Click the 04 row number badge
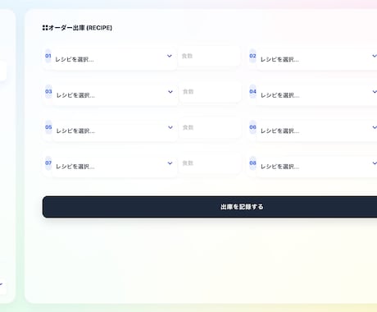 click(x=252, y=91)
